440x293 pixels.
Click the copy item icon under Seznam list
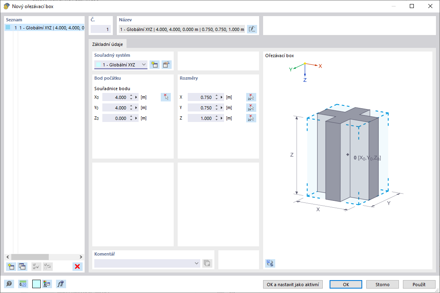(22, 266)
